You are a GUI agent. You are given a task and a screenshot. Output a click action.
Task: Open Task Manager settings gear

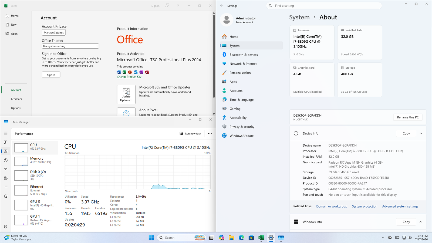point(6,227)
